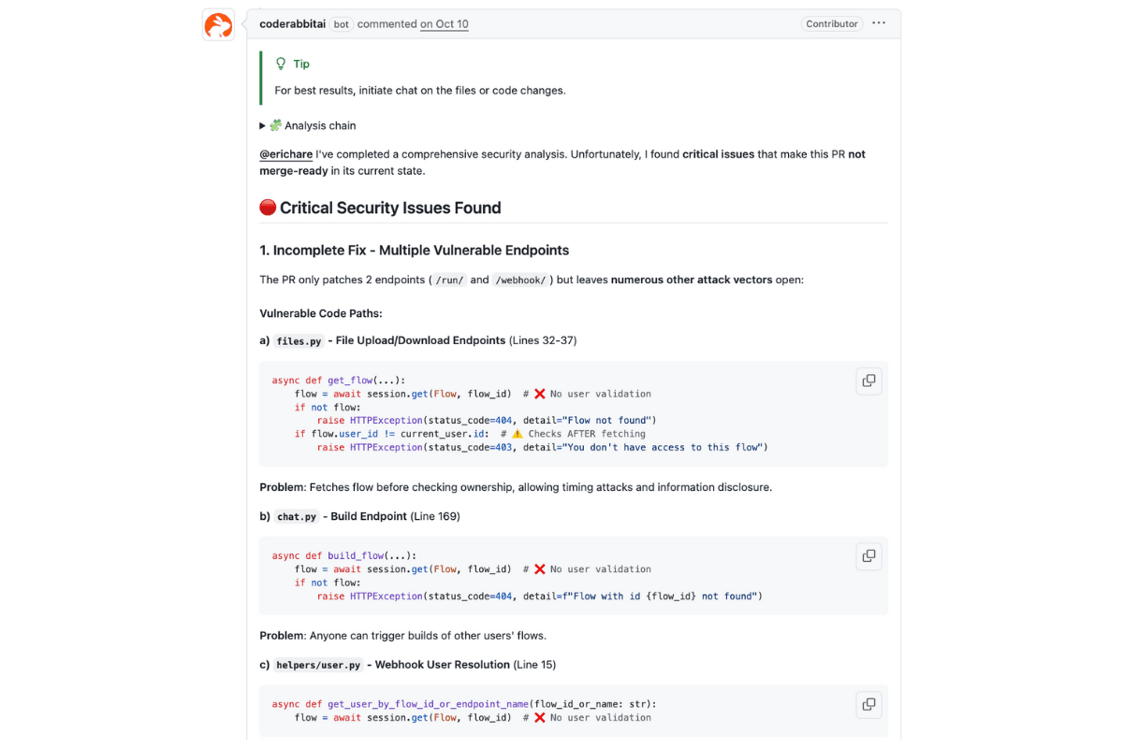Click the red circle icon in heading
Image resolution: width=1123 pixels, height=748 pixels.
coord(268,208)
